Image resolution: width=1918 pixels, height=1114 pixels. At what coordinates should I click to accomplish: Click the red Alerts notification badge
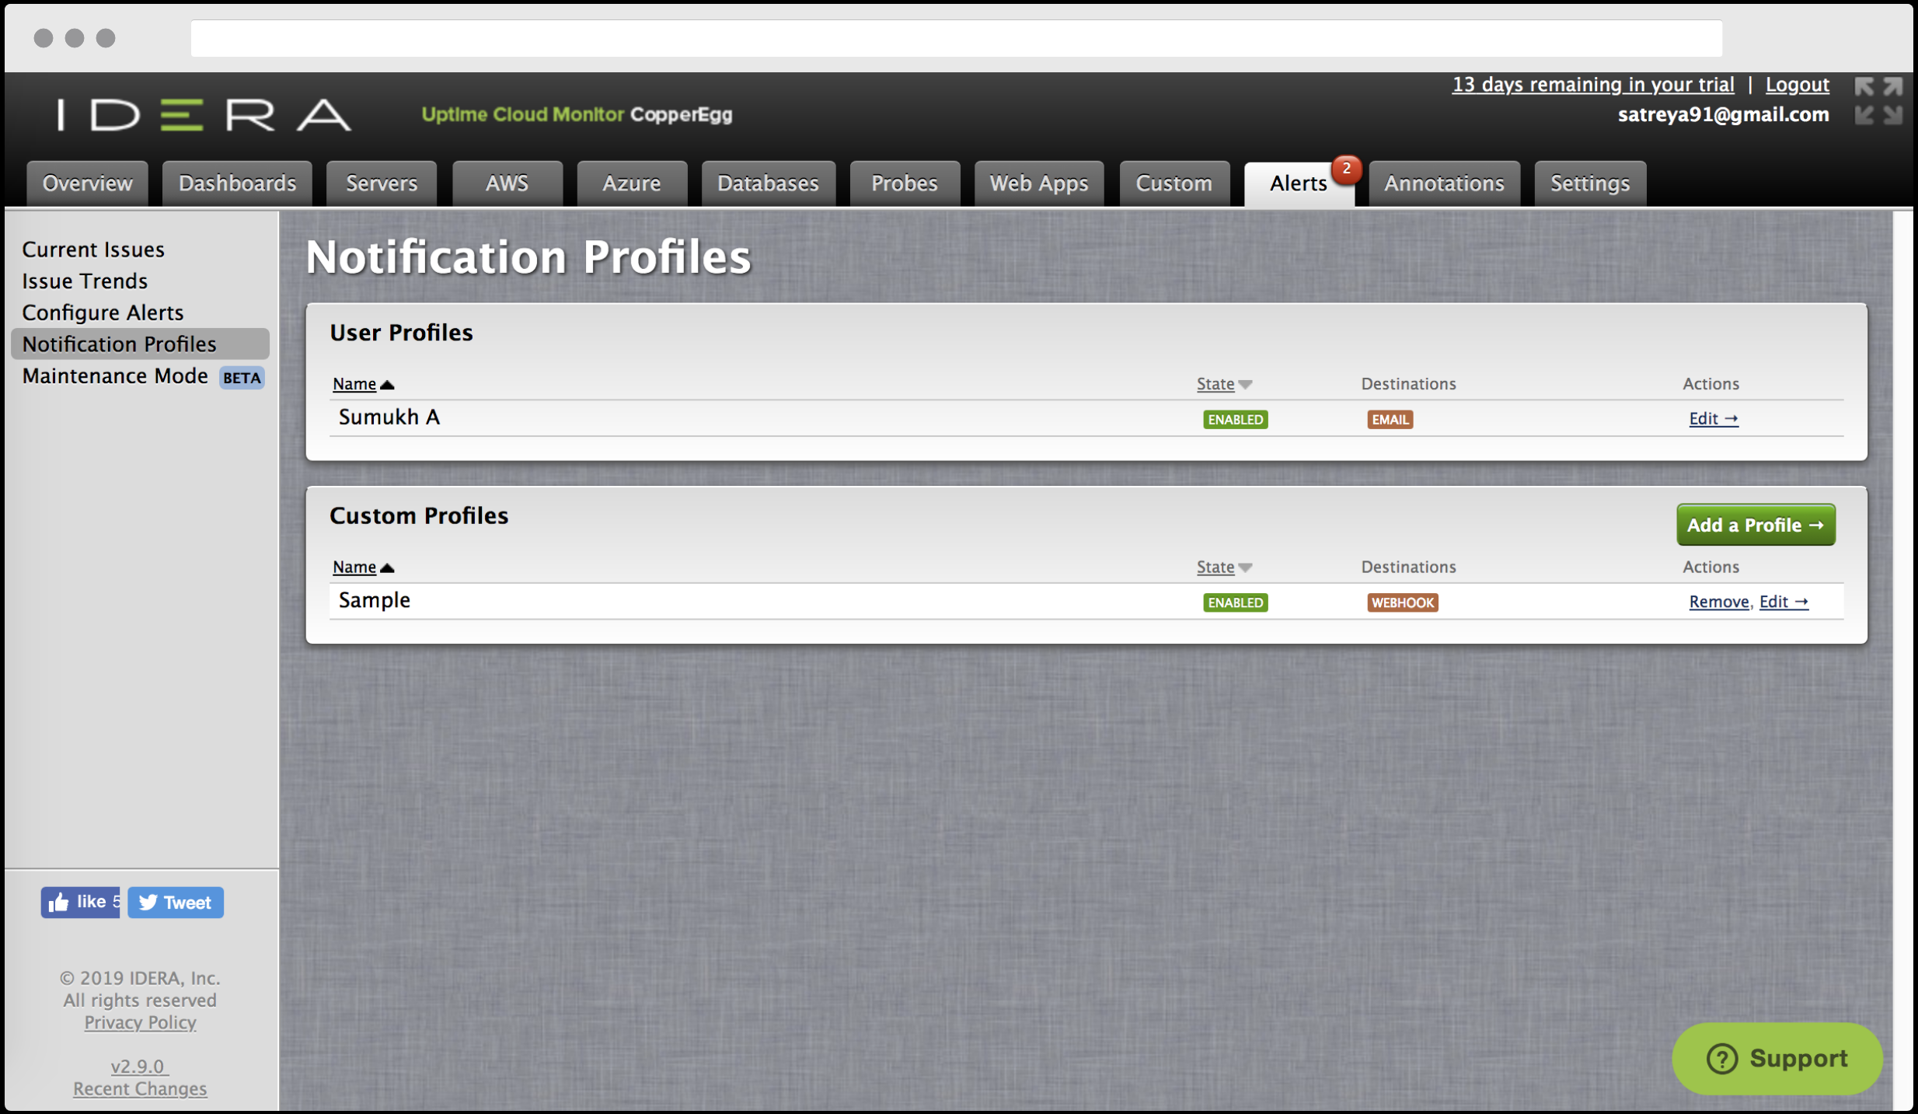(x=1346, y=168)
